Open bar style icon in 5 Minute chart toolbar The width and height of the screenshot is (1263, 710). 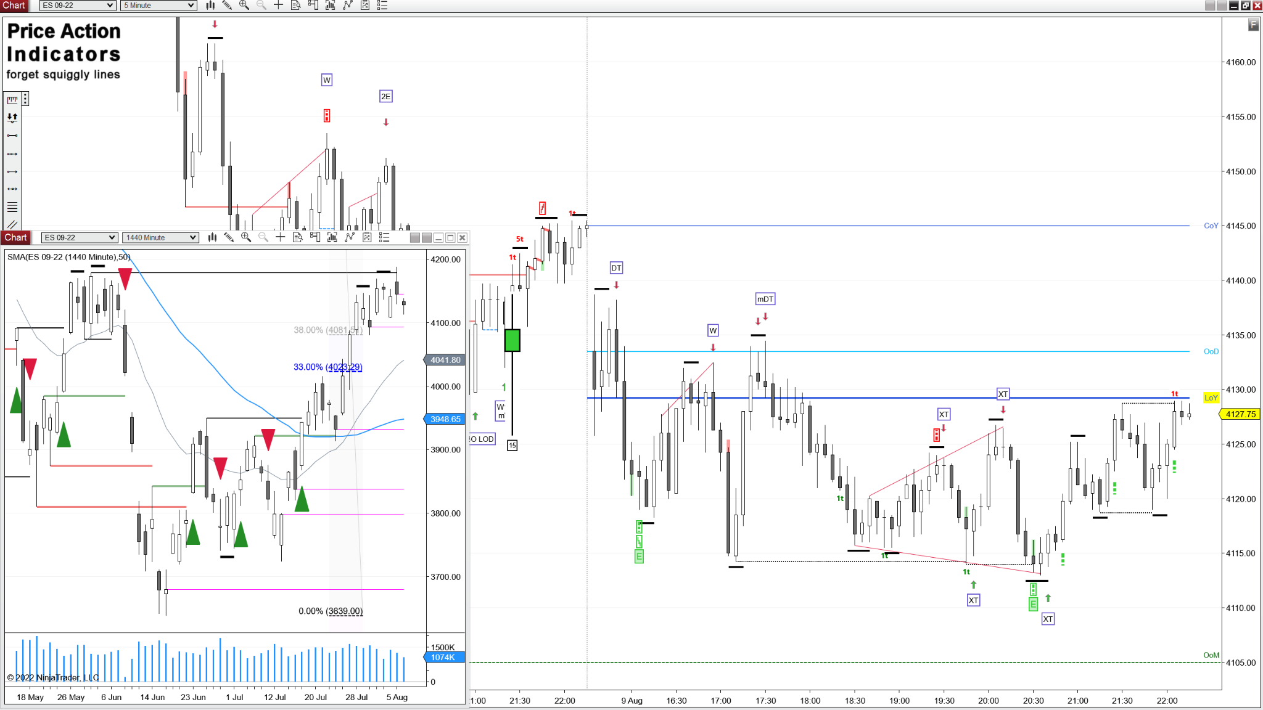(210, 6)
